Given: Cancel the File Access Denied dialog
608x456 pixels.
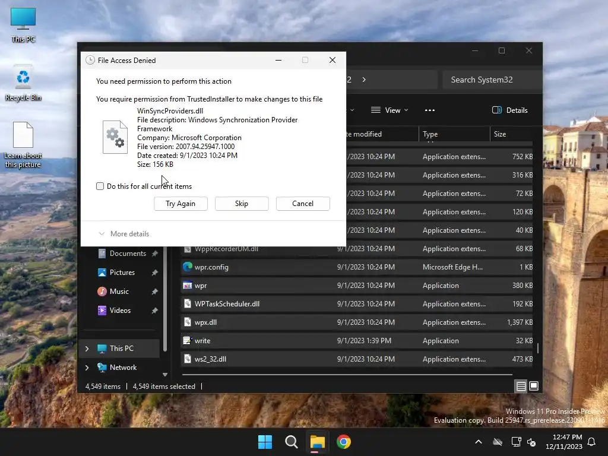Looking at the screenshot, I should tap(303, 204).
